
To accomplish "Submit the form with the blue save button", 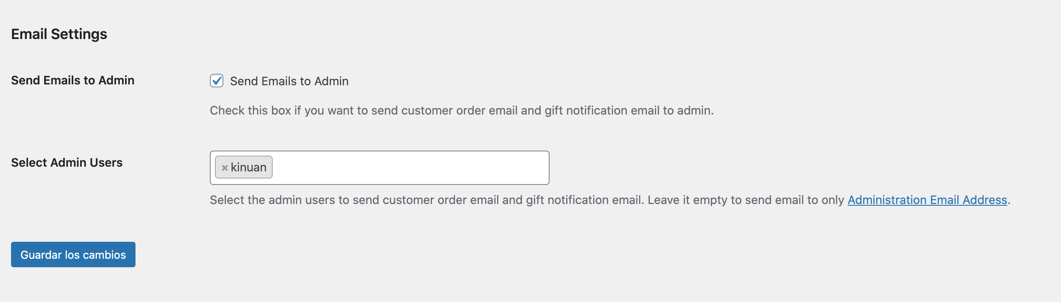I will tap(73, 254).
